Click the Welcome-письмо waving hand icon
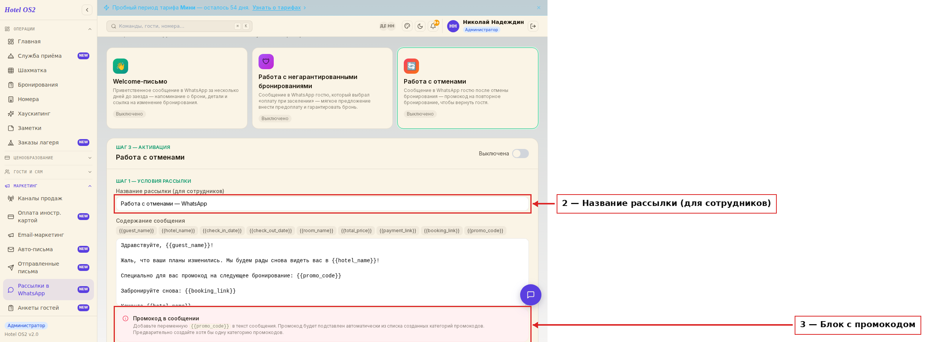This screenshot has height=342, width=930. point(121,66)
